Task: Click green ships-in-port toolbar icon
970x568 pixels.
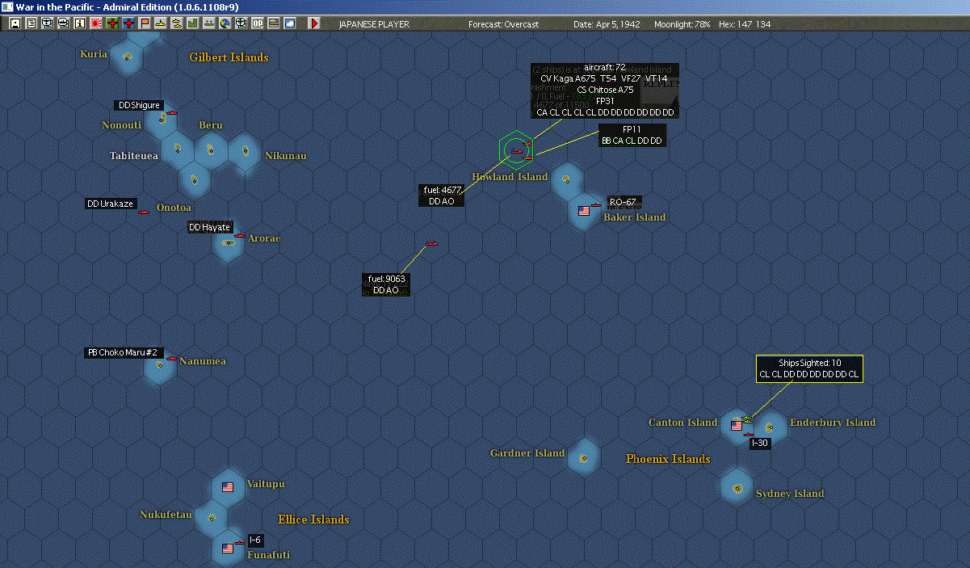Action: pyautogui.click(x=209, y=23)
